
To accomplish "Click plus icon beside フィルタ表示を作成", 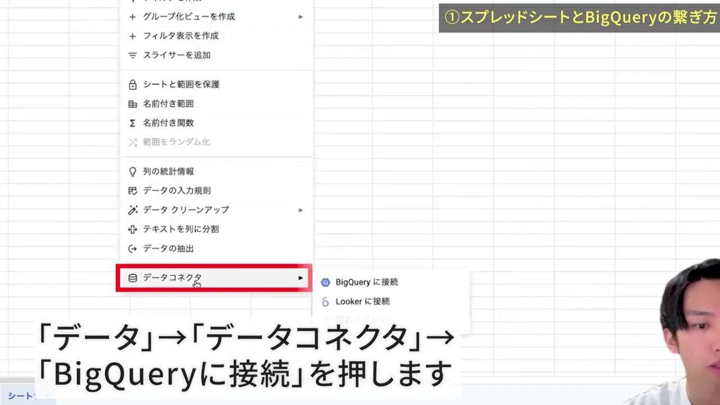I will (133, 36).
